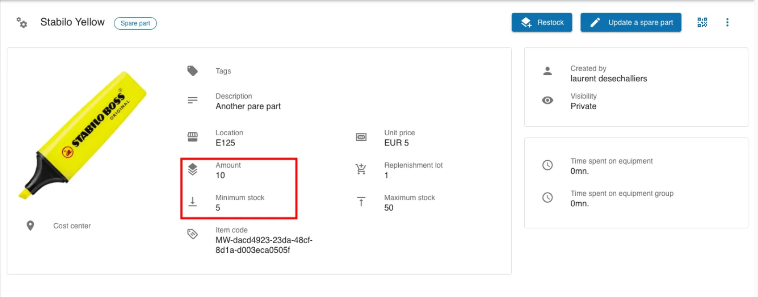The width and height of the screenshot is (758, 297).
Task: Click the Item code tag icon
Action: pyautogui.click(x=192, y=234)
